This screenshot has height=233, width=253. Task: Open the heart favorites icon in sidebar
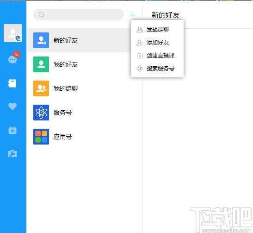click(12, 107)
